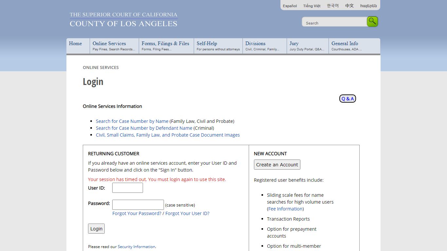Viewport: 447px width, 251px height.
Task: Follow the Forgot Your Password link
Action: 137,213
